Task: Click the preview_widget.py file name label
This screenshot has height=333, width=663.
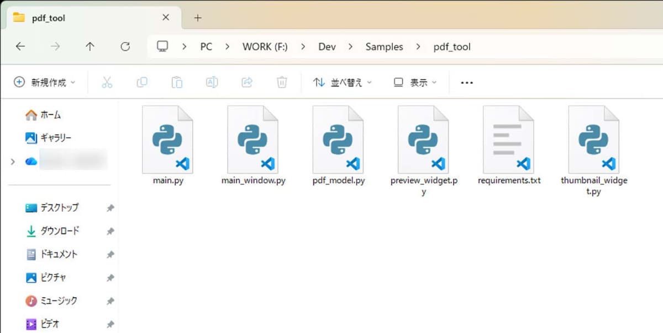Action: [x=423, y=186]
